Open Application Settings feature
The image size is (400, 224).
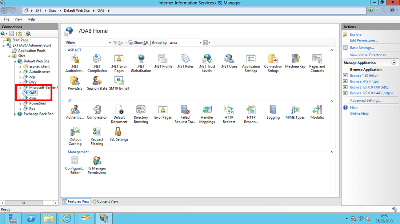251,64
